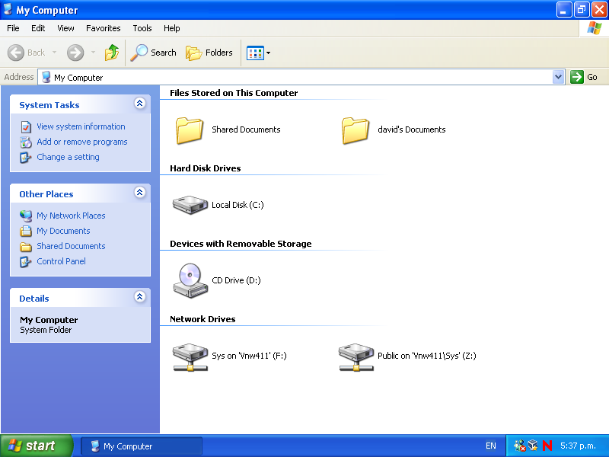Click the Add or remove programs icon
Screen dimensions: 609x457
26,142
